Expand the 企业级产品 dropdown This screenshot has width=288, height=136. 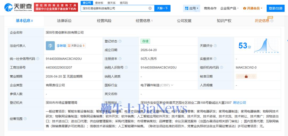coord(238,8)
